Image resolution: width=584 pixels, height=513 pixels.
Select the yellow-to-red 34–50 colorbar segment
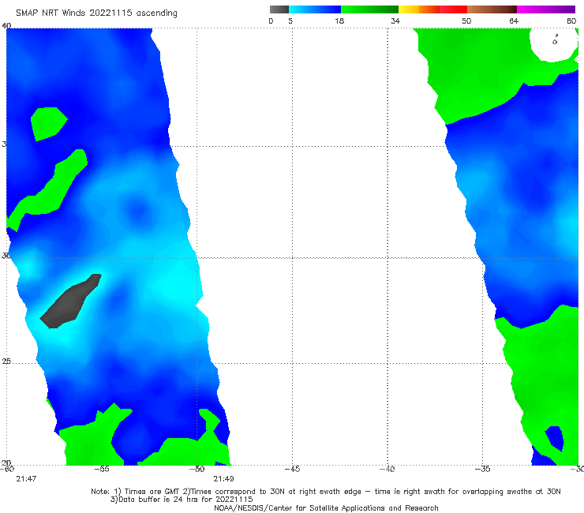tap(432, 9)
